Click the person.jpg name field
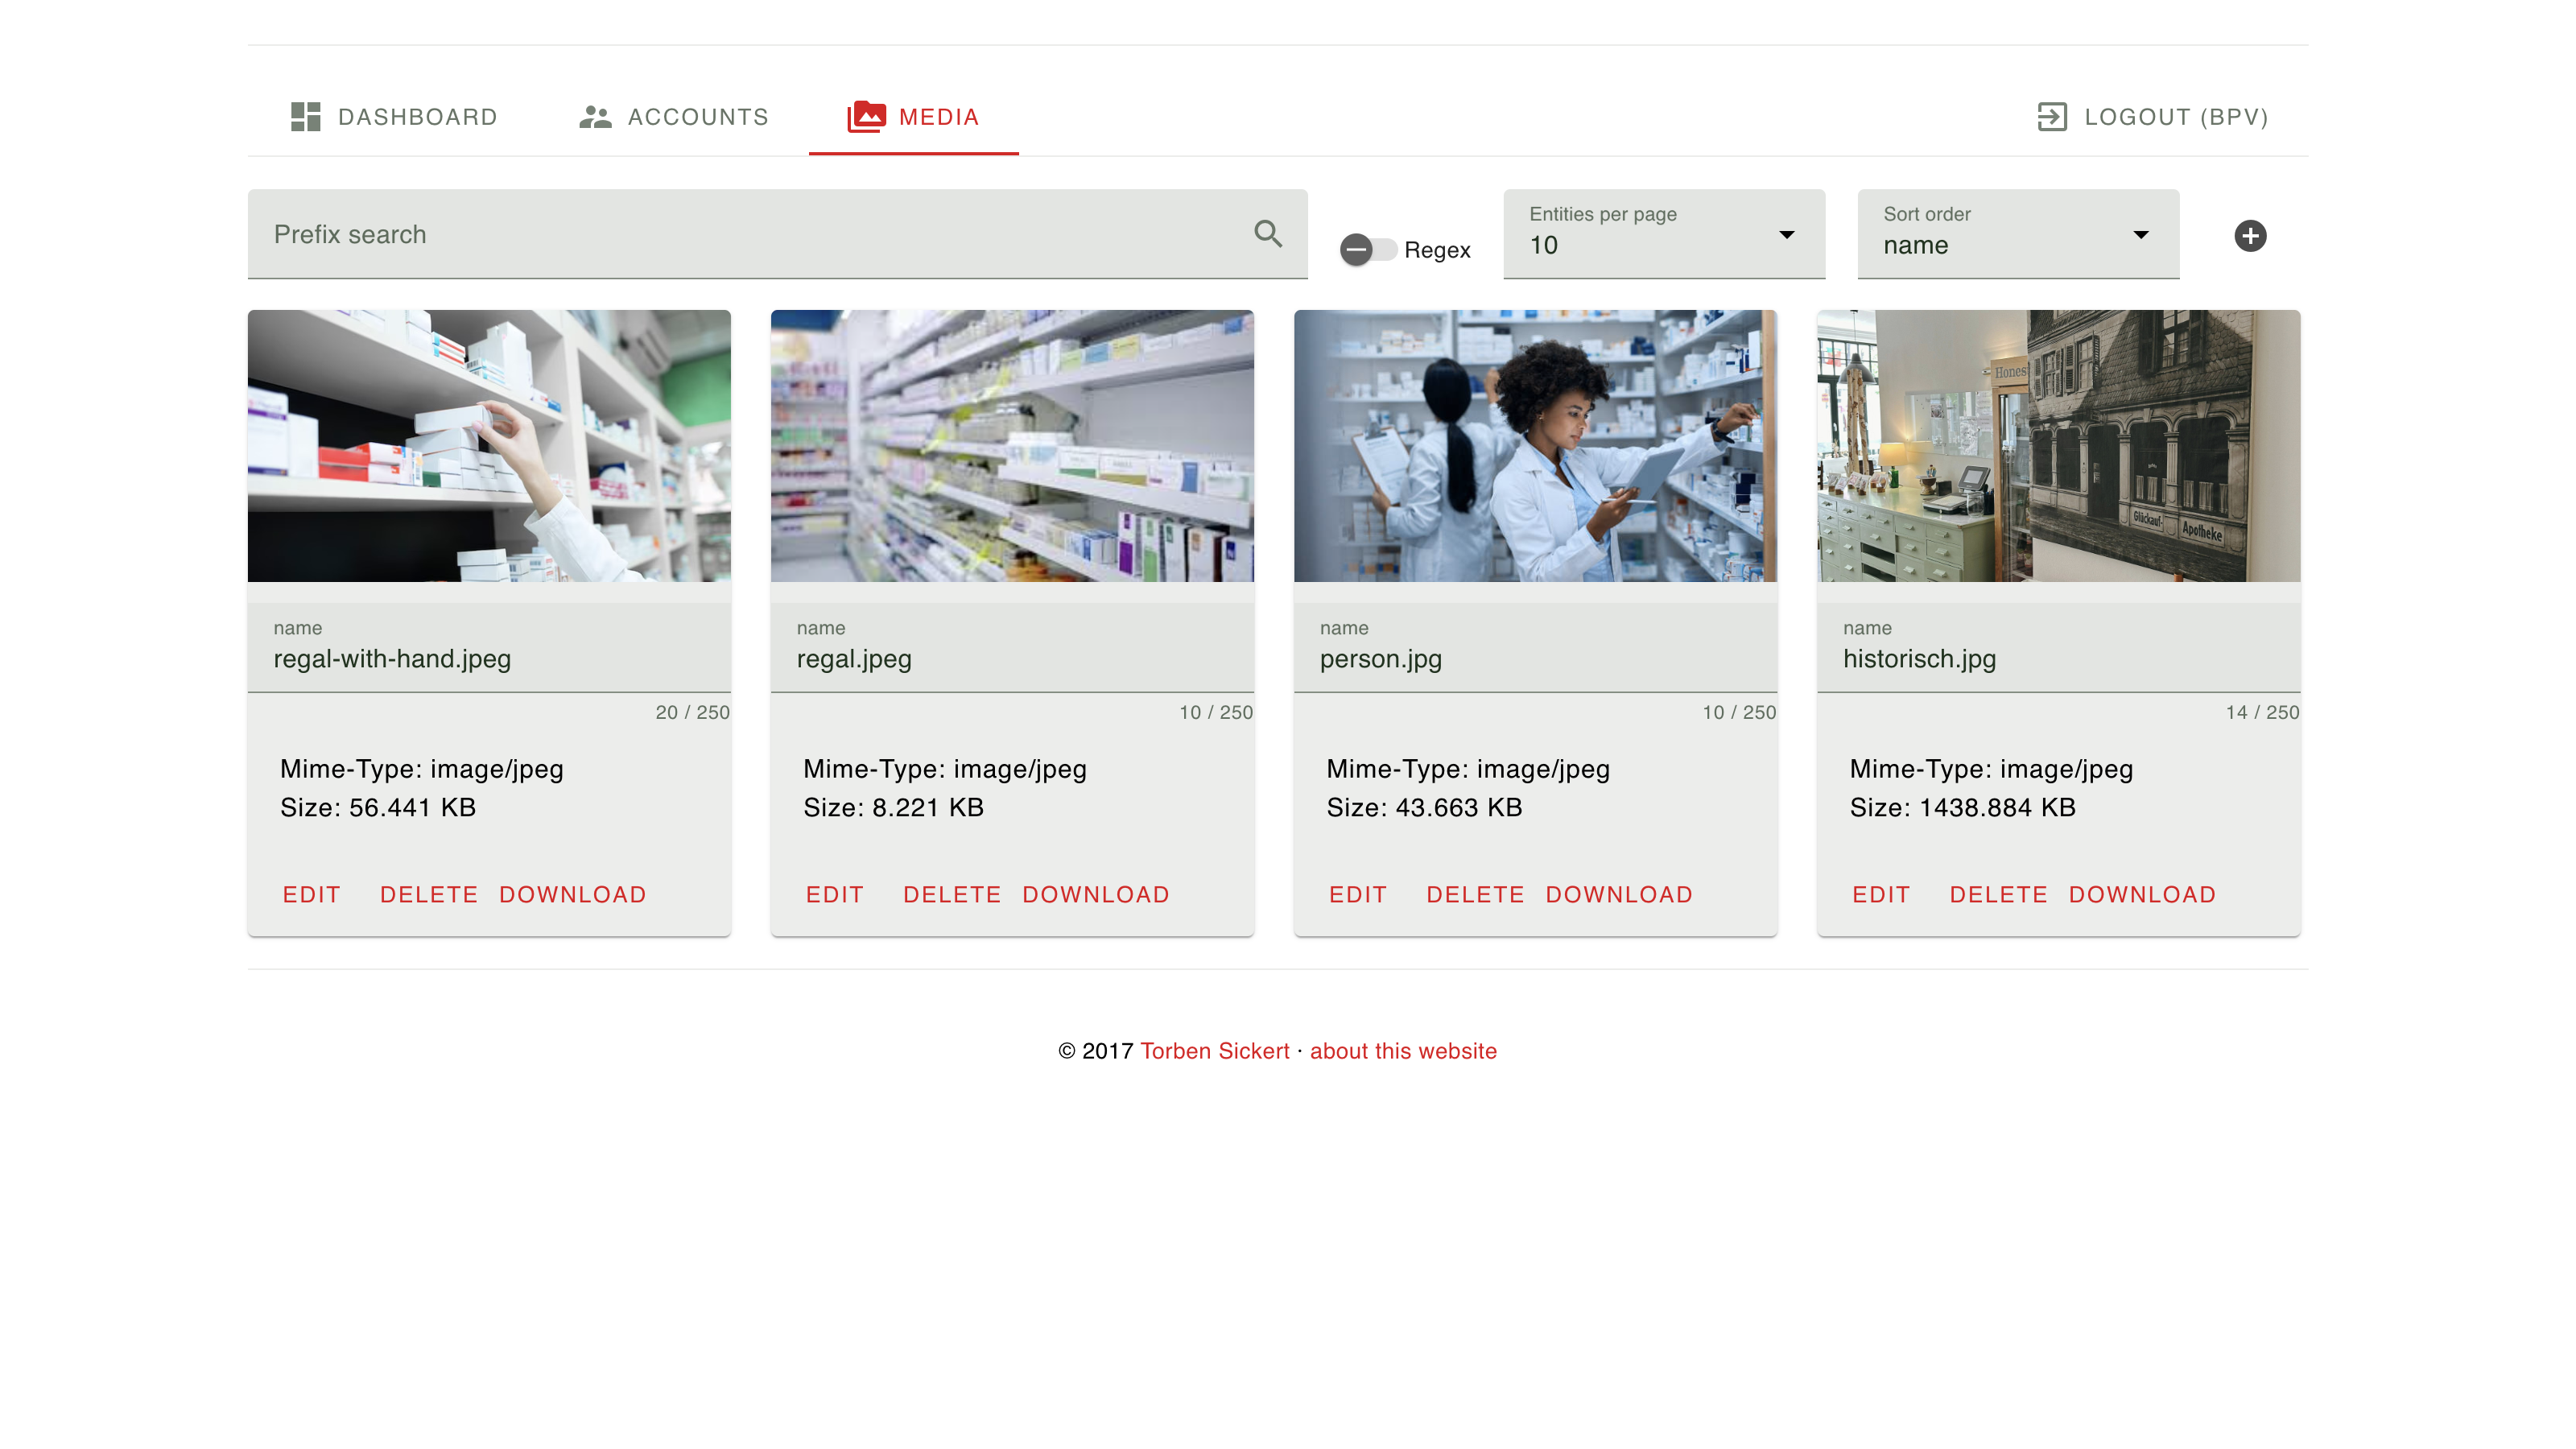The image size is (2576, 1449). pyautogui.click(x=1535, y=647)
